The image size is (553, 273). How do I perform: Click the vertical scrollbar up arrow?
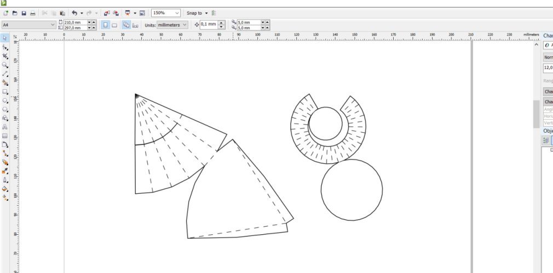(x=537, y=45)
